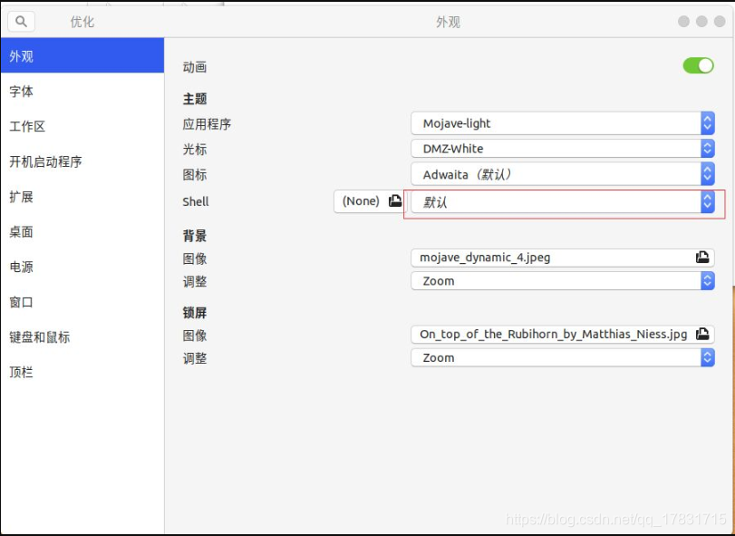Click the 主题 section heading
735x536 pixels.
[x=195, y=99]
